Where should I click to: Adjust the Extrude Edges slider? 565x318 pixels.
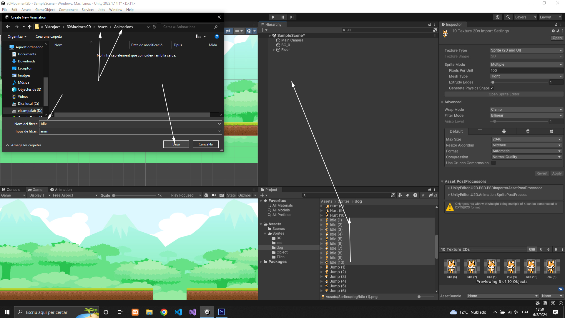(x=493, y=82)
